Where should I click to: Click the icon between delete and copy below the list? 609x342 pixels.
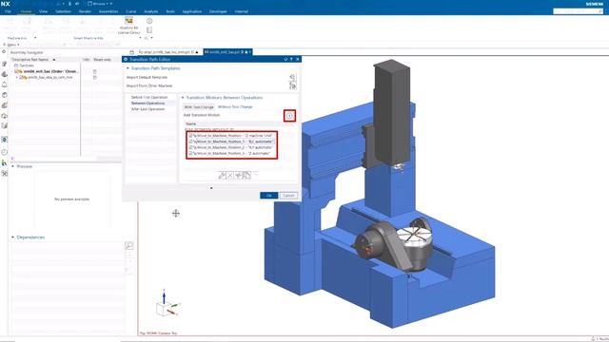pyautogui.click(x=239, y=176)
